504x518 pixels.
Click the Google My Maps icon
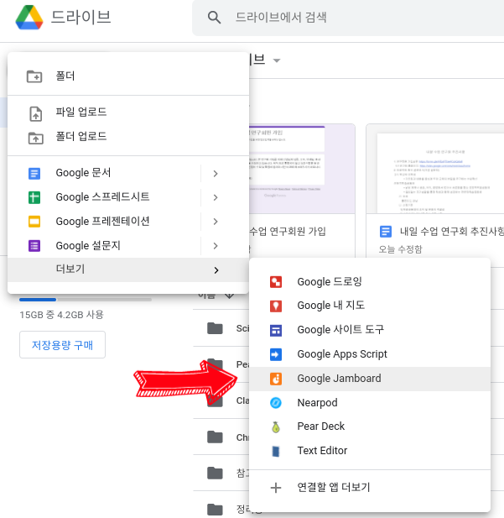tap(276, 306)
